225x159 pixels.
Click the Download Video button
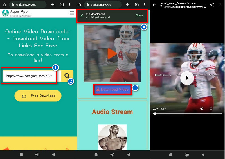pyautogui.click(x=112, y=89)
